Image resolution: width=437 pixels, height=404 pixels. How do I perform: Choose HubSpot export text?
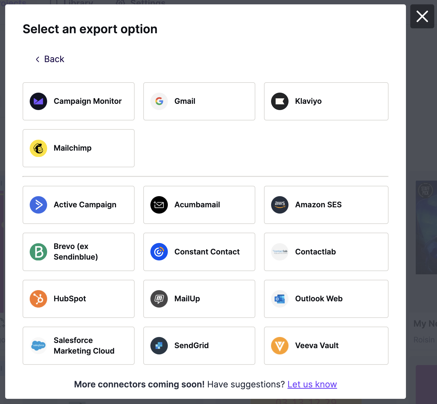pos(70,299)
